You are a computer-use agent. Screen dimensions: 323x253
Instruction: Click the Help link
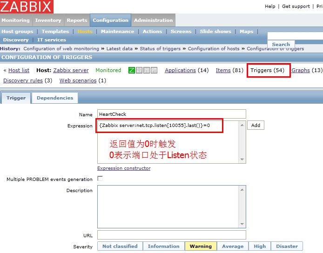click(270, 7)
